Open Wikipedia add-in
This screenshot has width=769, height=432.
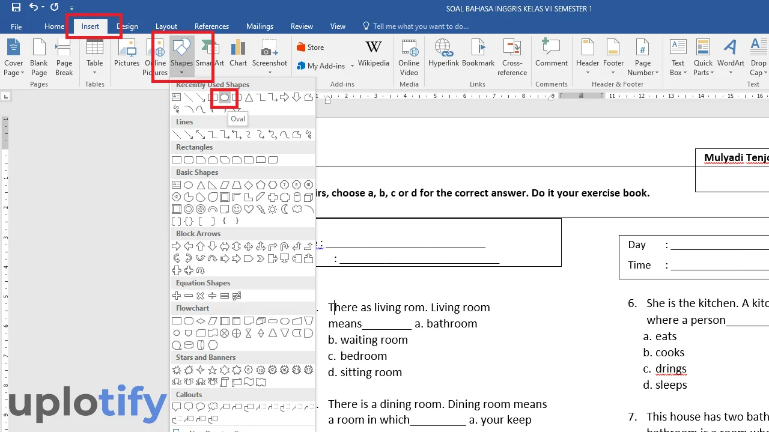pyautogui.click(x=373, y=54)
